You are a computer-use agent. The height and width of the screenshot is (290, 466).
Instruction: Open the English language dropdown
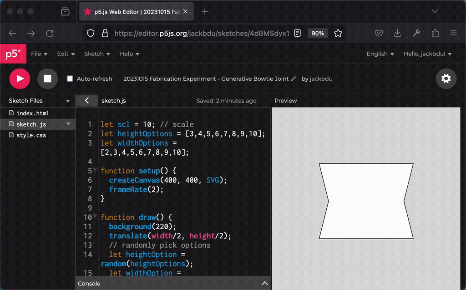[x=380, y=54]
